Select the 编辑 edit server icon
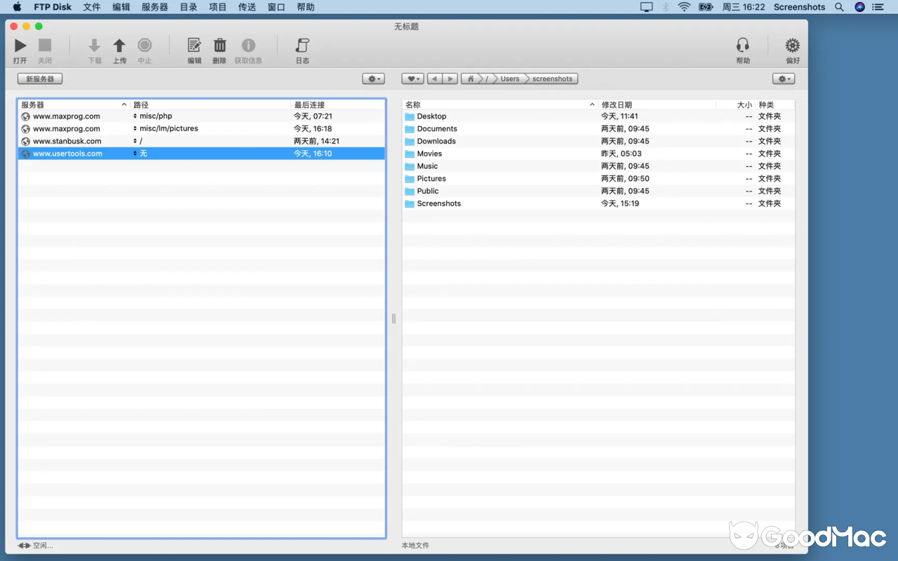The height and width of the screenshot is (561, 898). point(194,46)
